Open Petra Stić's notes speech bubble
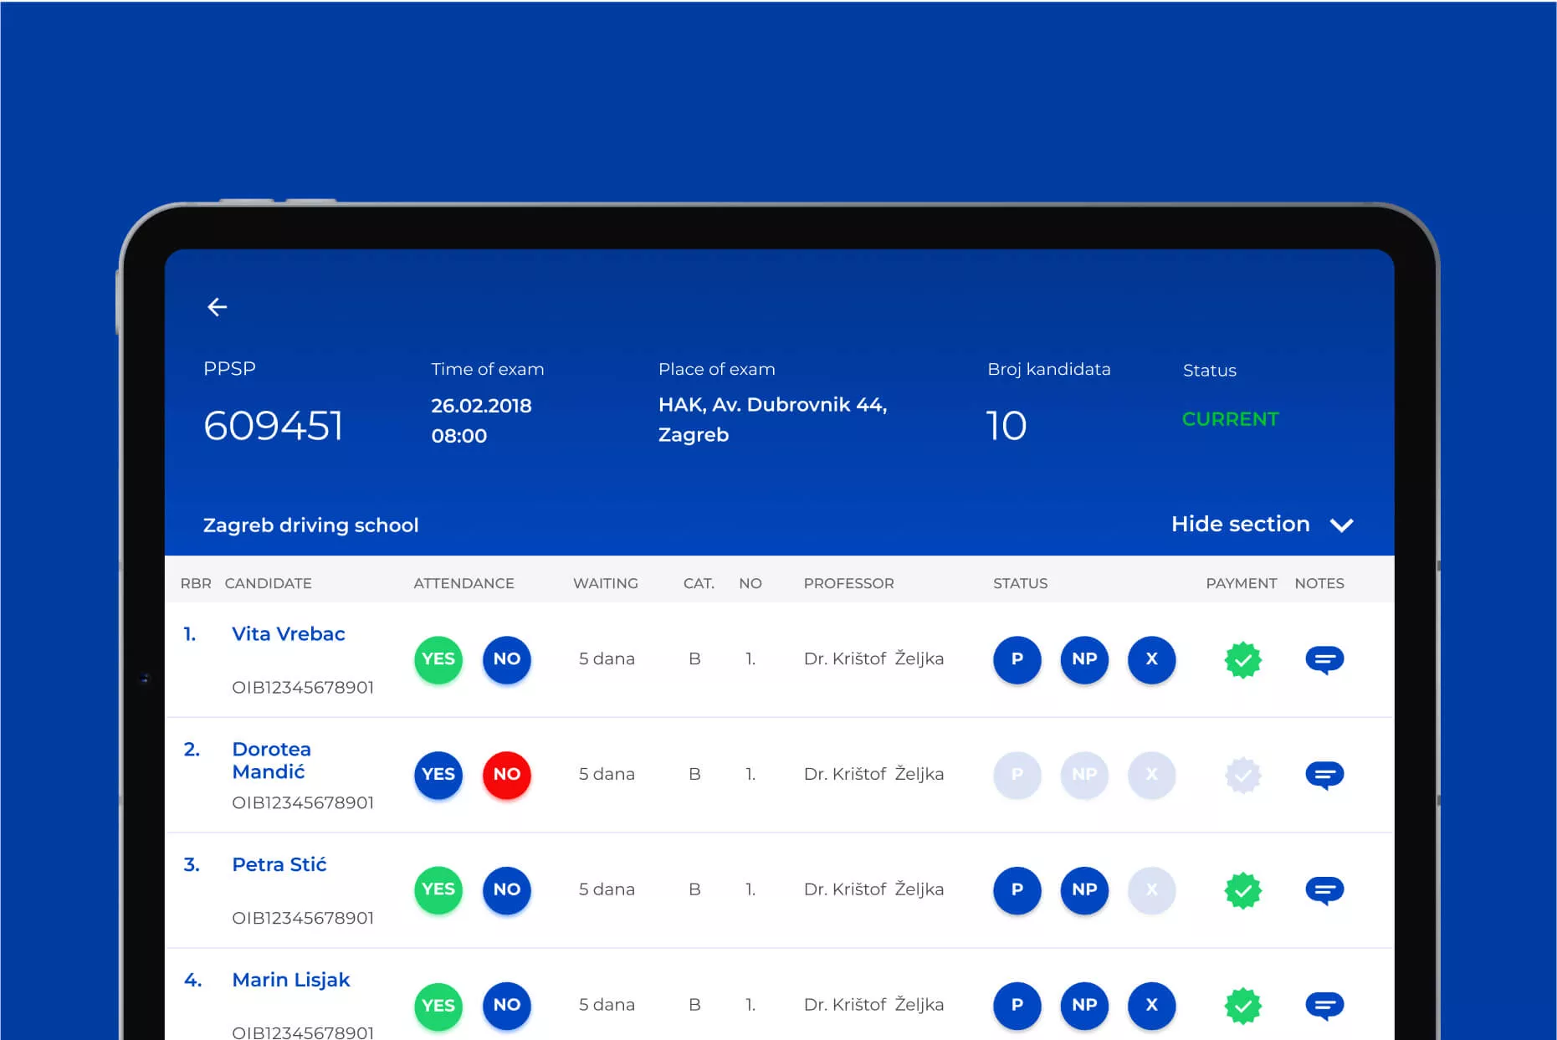This screenshot has height=1040, width=1557. (x=1324, y=890)
